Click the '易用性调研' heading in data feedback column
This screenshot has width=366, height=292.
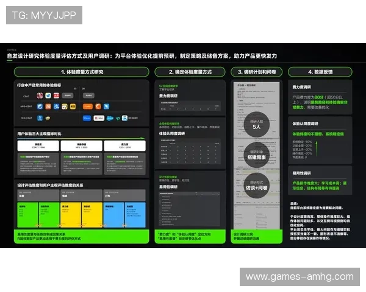301,173
